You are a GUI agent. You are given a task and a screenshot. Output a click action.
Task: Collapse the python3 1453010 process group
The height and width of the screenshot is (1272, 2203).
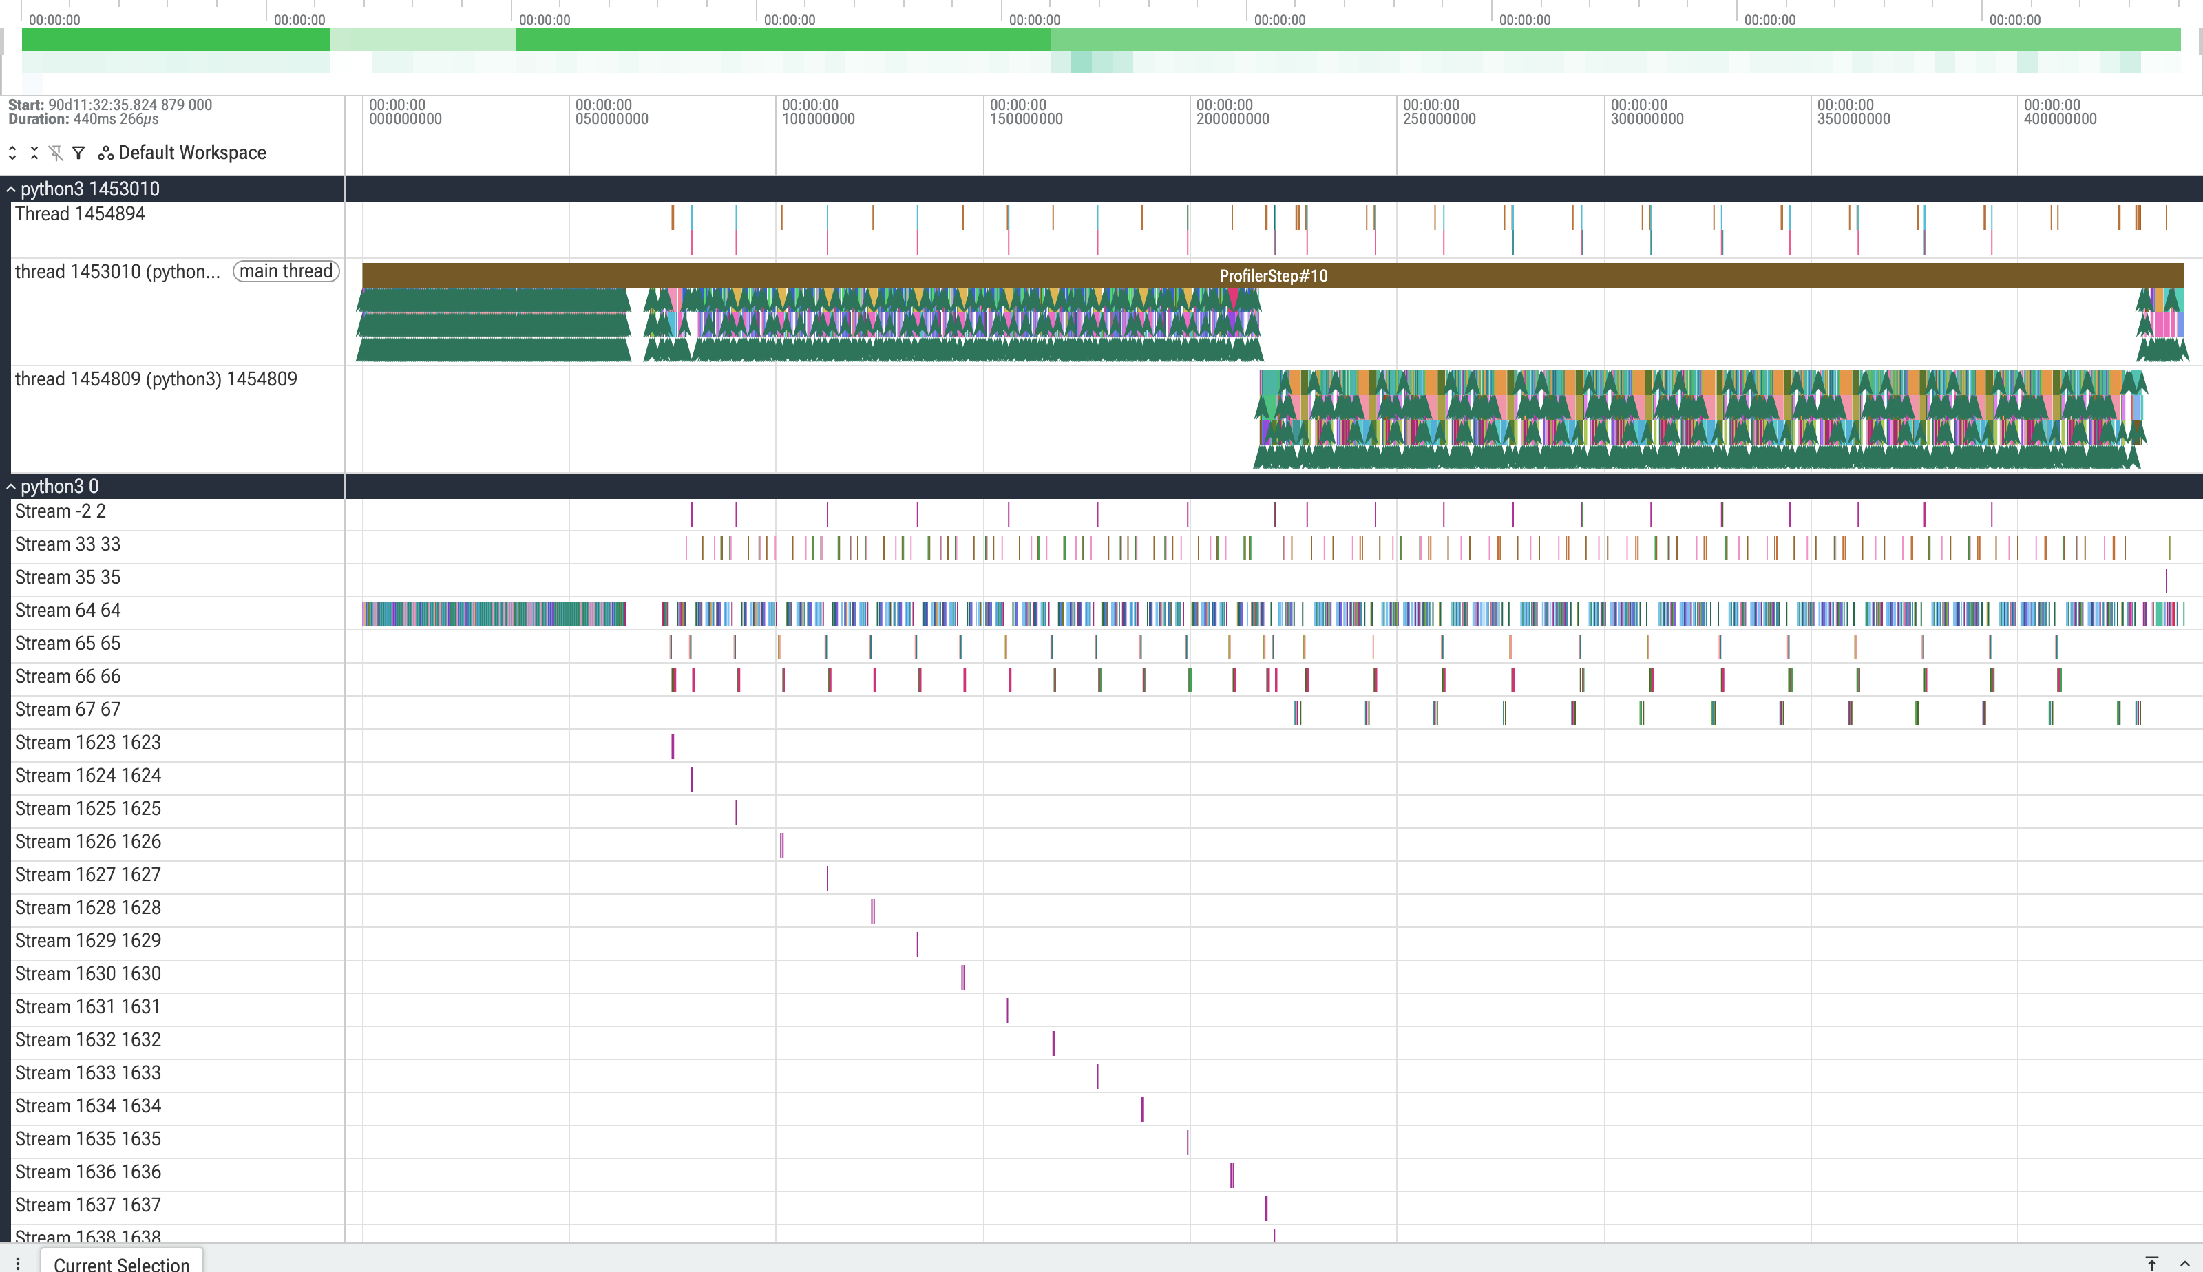11,189
